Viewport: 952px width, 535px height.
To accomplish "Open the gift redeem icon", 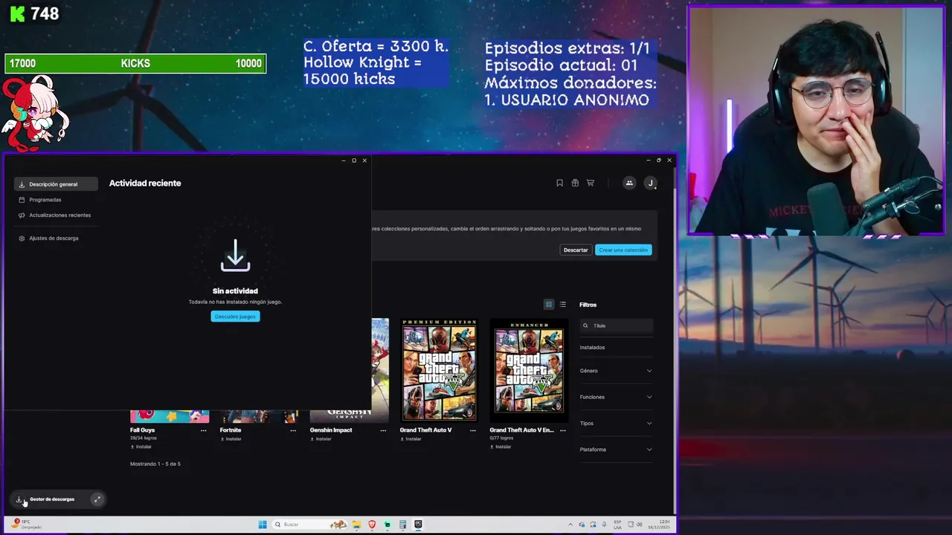I will (575, 183).
